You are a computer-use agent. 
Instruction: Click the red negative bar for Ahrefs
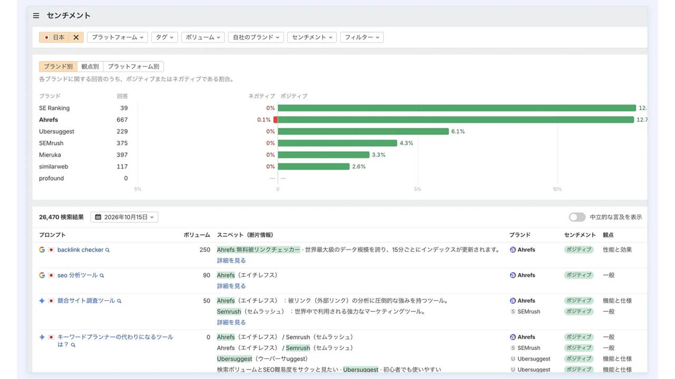click(x=275, y=120)
